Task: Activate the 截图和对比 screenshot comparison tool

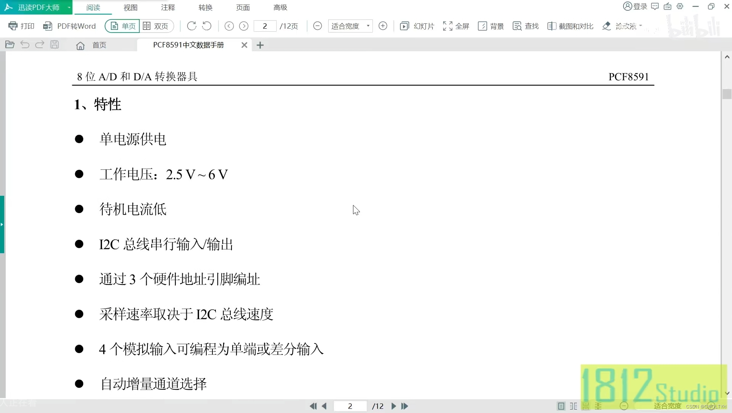Action: tap(570, 26)
